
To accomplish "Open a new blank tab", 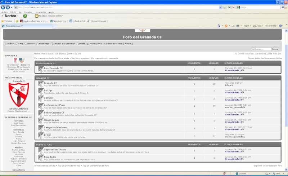I will coord(55,26).
